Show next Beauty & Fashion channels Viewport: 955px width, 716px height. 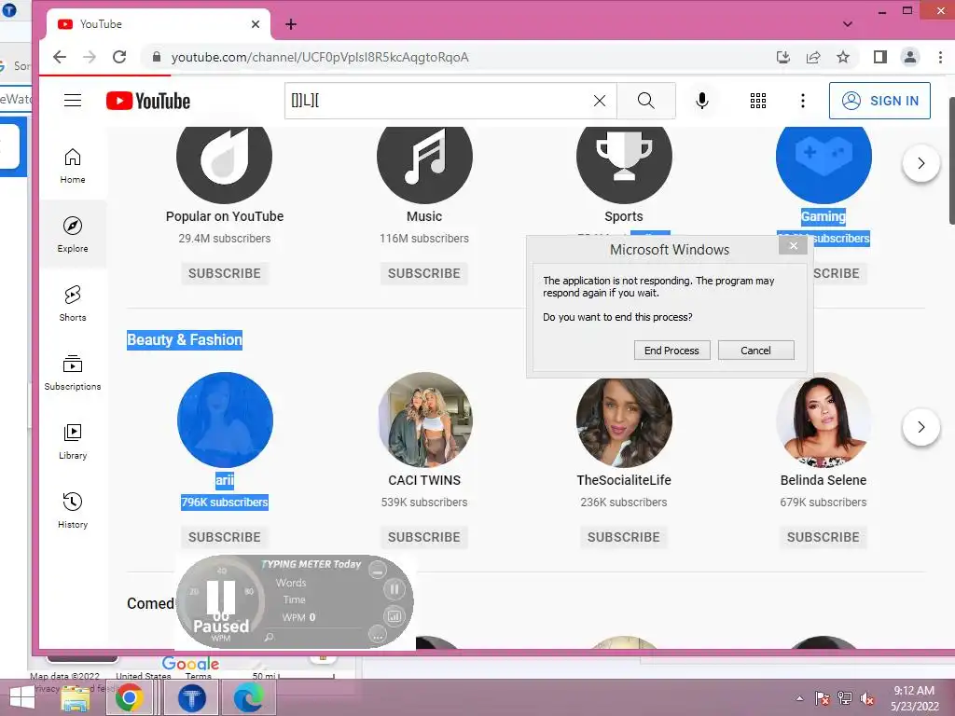920,427
